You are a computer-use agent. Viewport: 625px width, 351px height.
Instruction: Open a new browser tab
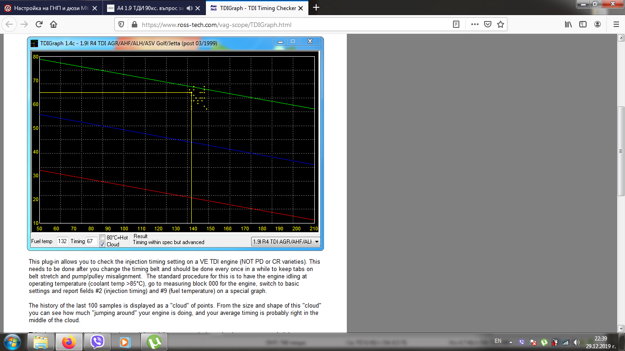(316, 7)
